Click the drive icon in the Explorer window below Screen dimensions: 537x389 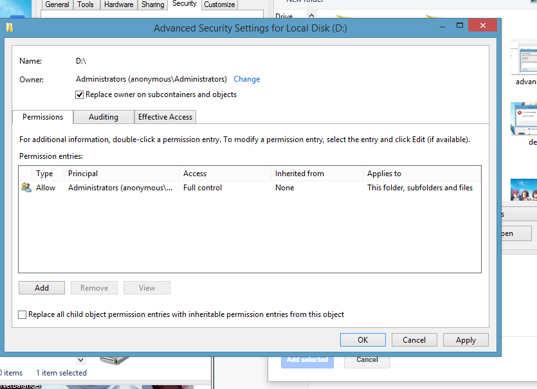pyautogui.click(x=114, y=360)
